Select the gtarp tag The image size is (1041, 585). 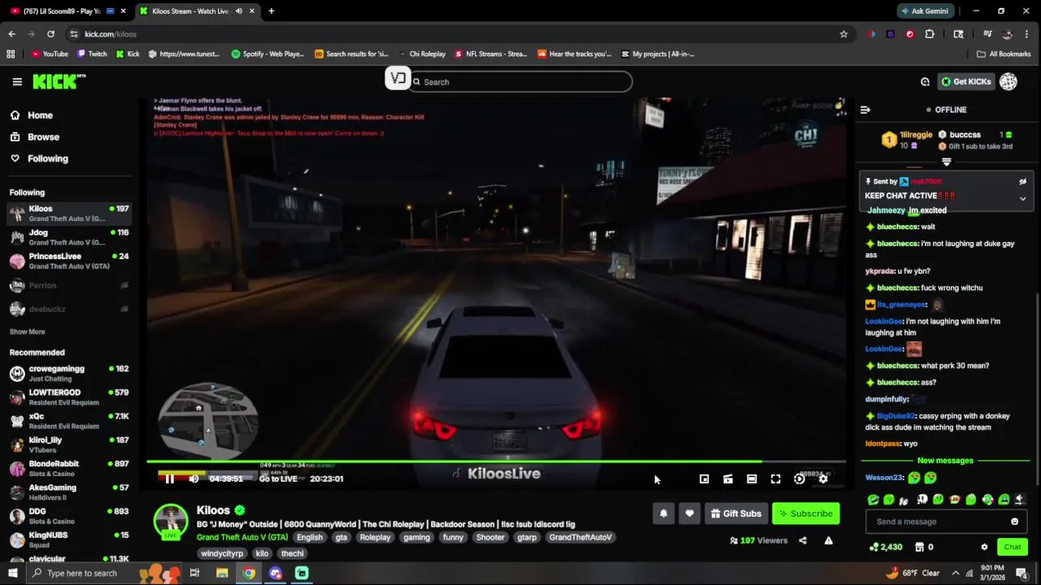coord(527,537)
